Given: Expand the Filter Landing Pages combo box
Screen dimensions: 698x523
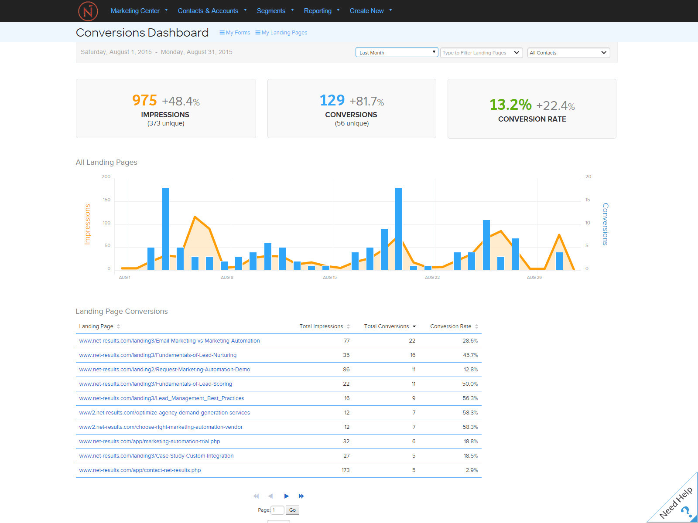Looking at the screenshot, I should (517, 53).
